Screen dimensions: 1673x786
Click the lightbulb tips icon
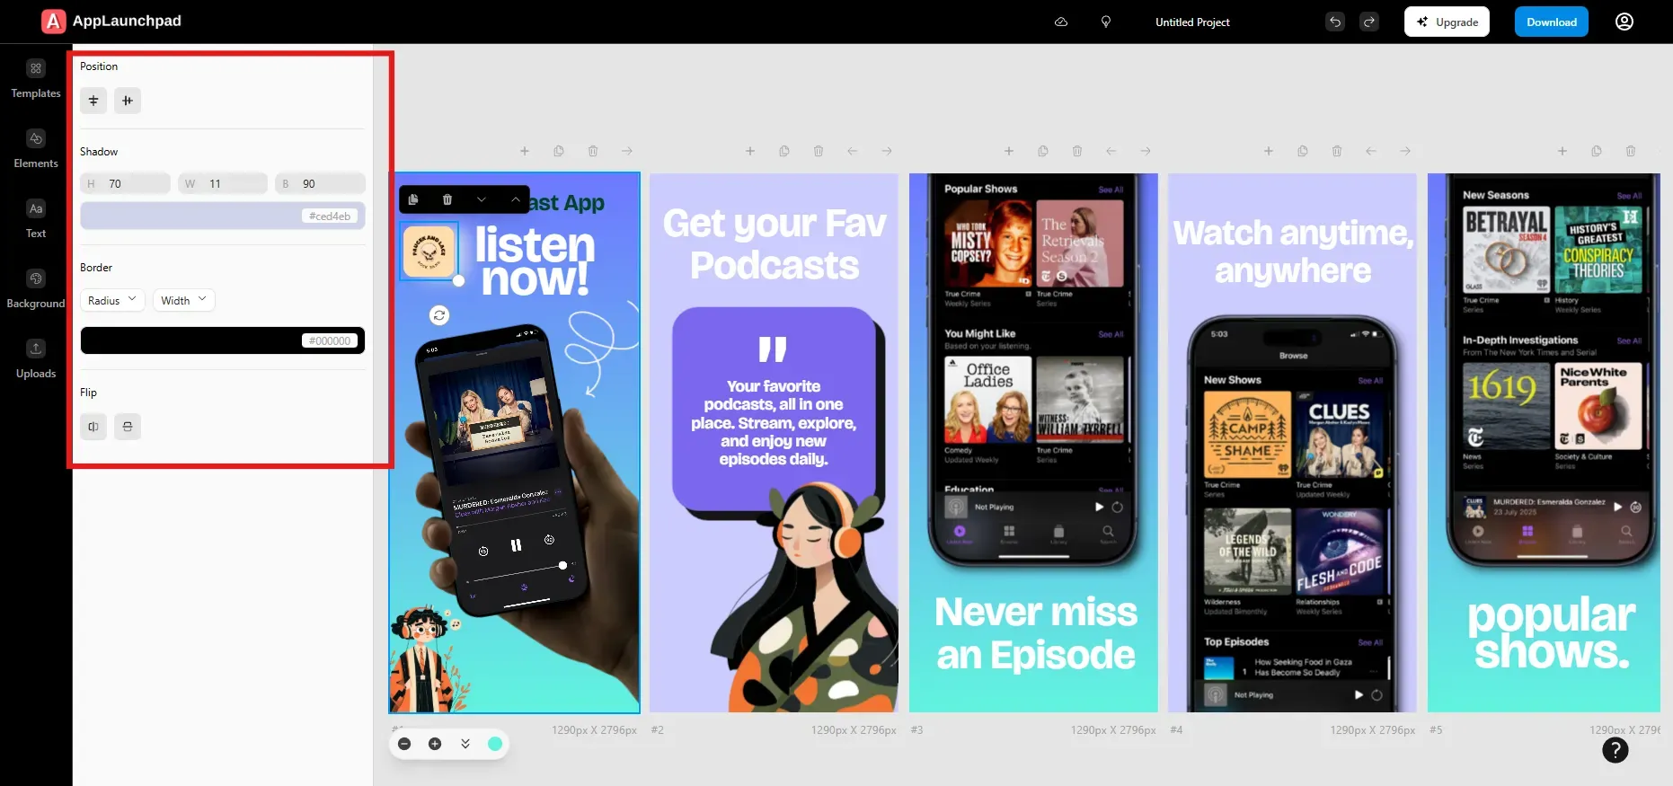click(1106, 22)
